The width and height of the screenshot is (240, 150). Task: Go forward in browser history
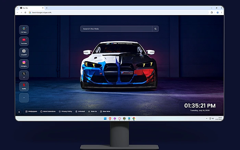point(21,13)
